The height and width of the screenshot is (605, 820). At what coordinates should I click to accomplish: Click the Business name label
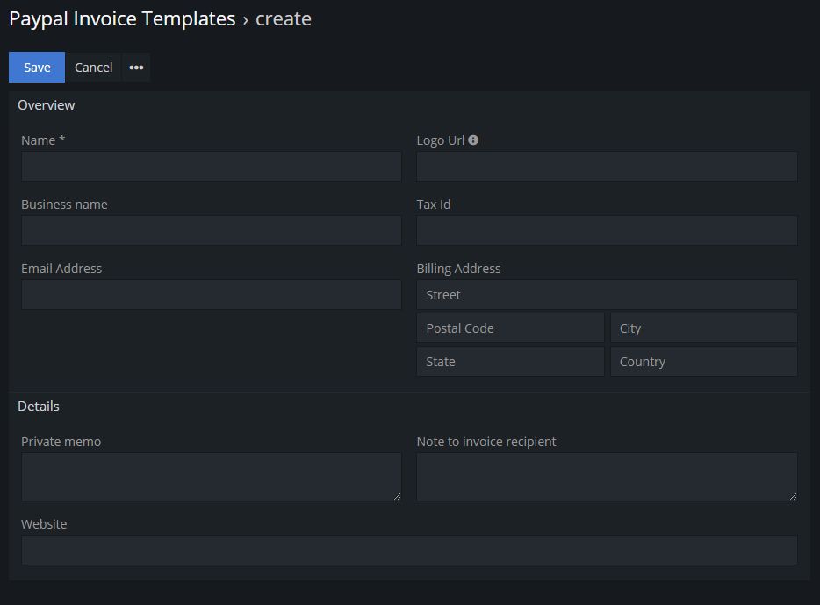[64, 205]
